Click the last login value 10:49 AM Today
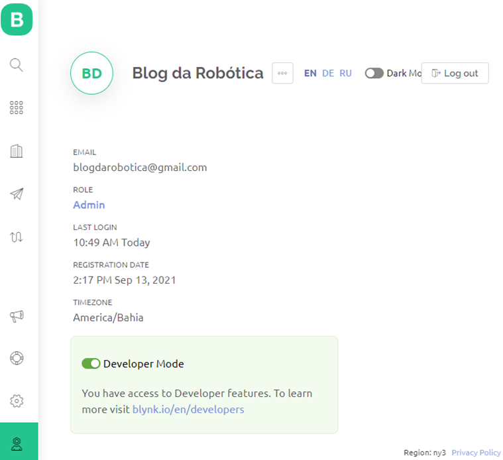The width and height of the screenshot is (503, 460). tap(111, 243)
